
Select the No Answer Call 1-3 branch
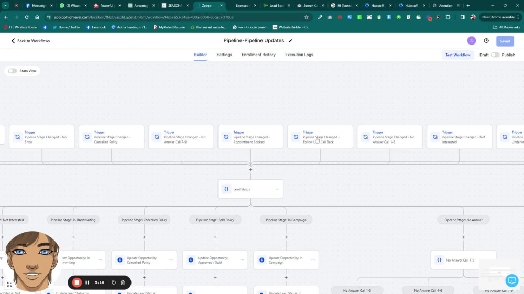click(x=357, y=290)
